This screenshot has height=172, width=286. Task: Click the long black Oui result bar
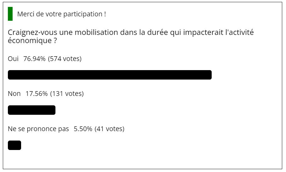pos(110,75)
